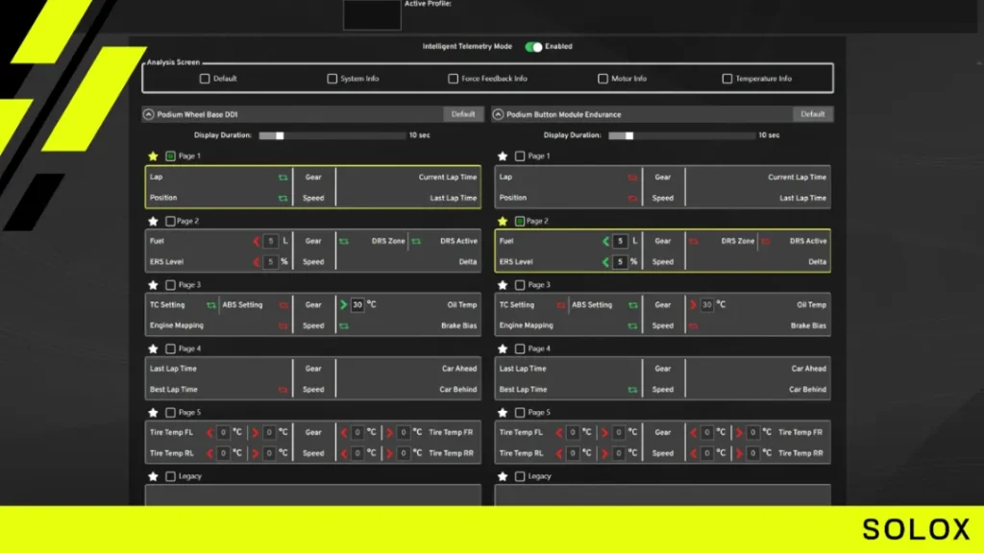Click the Button Module Page 4 star
Screen dimensions: 984x553
(x=503, y=349)
